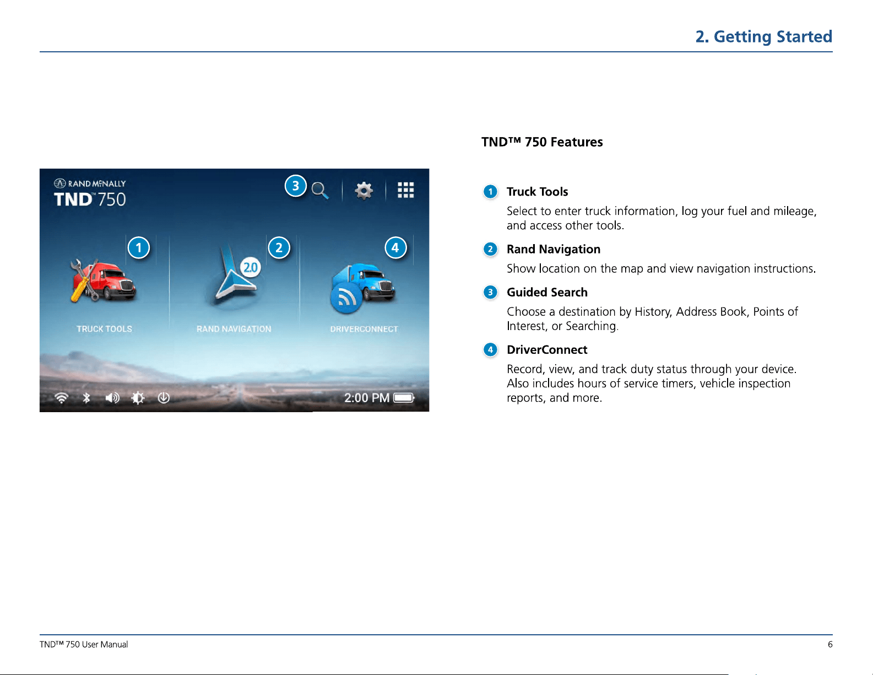Screen dimensions: 873x675
Task: Tap the speaker volume icon
Action: pos(112,398)
